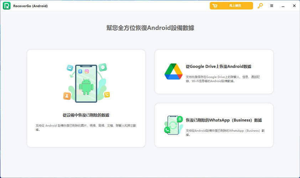The height and width of the screenshot is (178, 300).
Task: Click the yellow buy-now cart button
Action: 231,6
